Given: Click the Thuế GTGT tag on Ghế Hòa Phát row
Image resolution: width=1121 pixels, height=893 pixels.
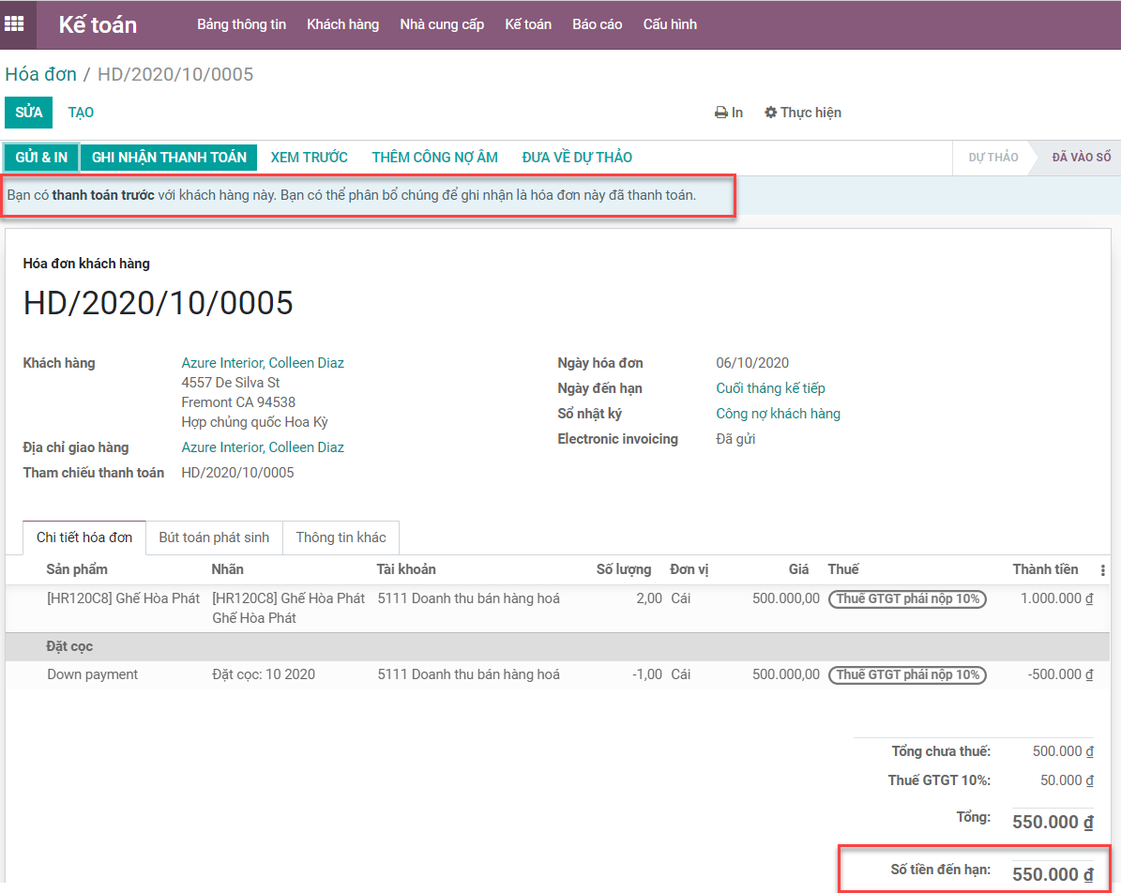Looking at the screenshot, I should point(907,598).
